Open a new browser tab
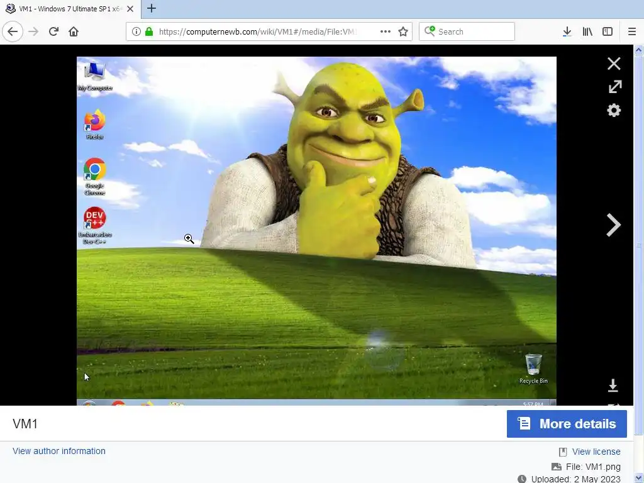Screen dimensions: 644x483 coord(151,8)
